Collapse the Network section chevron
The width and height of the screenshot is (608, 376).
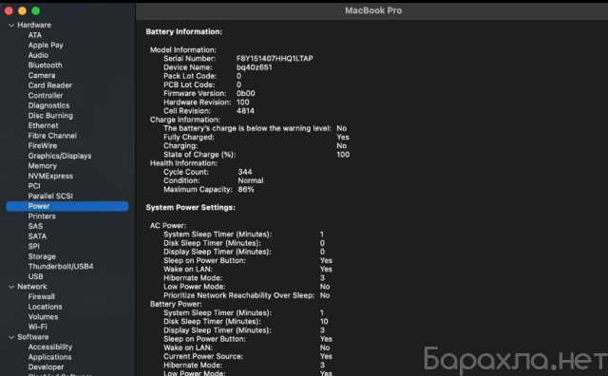[11, 287]
